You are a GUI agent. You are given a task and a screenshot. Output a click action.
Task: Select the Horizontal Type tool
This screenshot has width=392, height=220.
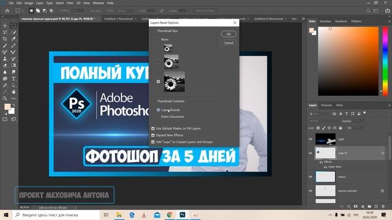coord(13,79)
